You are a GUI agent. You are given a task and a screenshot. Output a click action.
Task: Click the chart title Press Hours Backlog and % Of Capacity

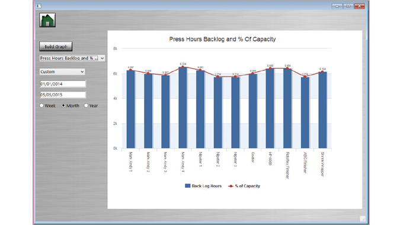point(222,39)
